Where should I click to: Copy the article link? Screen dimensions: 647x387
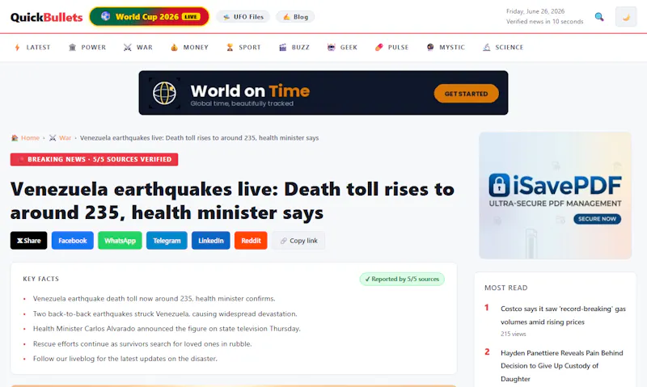pyautogui.click(x=298, y=240)
